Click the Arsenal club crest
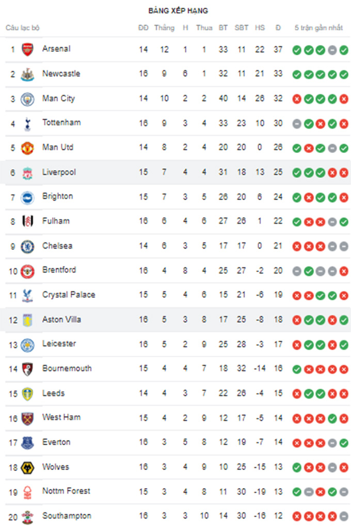The width and height of the screenshot is (351, 531). 27,50
